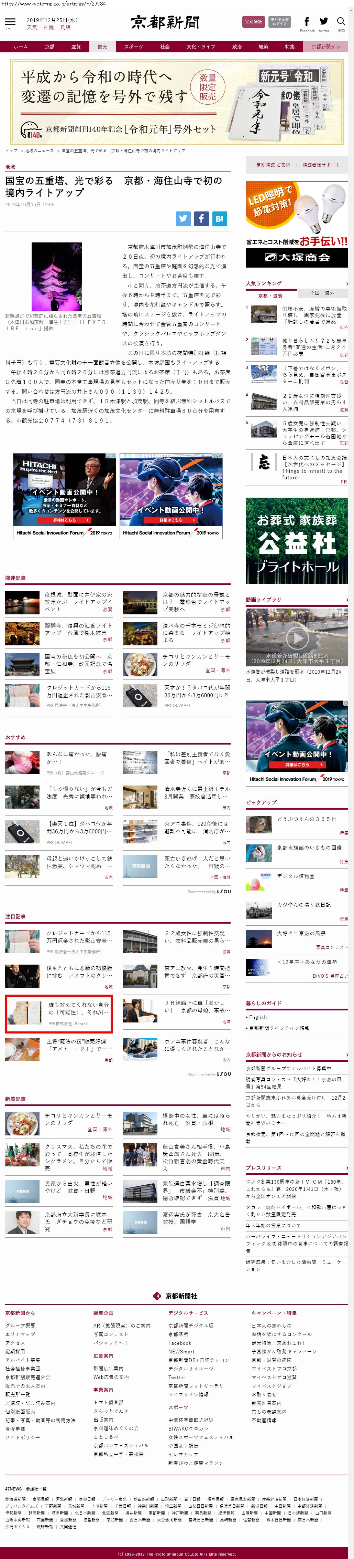Expand the 人気ランキング section arrow
The image size is (354, 1559).
pos(346,283)
